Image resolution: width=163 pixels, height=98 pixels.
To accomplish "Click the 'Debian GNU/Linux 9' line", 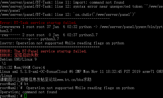I will coord(18,59).
